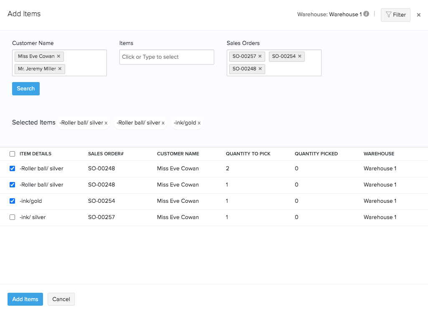Confirm with the Add Items button

point(25,299)
